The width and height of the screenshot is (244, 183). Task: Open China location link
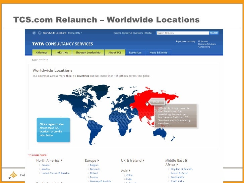129,175
